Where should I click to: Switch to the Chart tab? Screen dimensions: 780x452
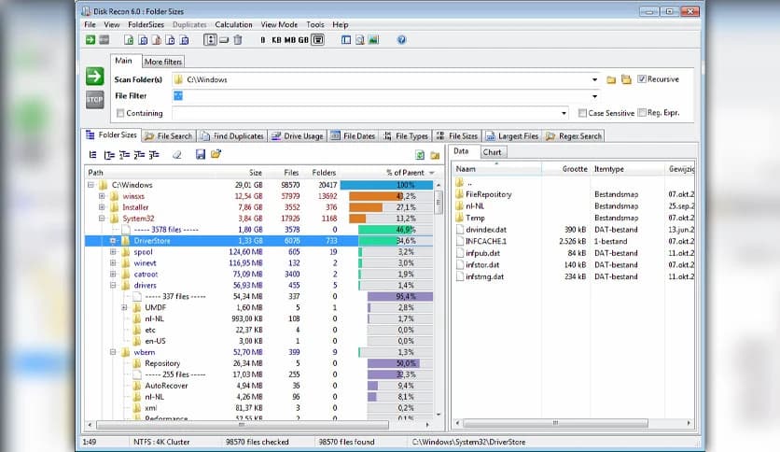[x=492, y=152]
